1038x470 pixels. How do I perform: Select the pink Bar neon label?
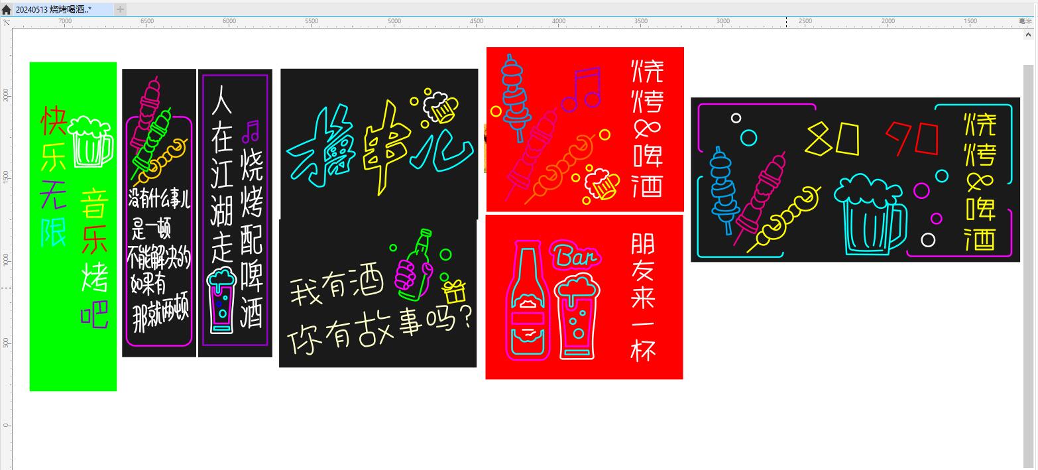coord(575,255)
